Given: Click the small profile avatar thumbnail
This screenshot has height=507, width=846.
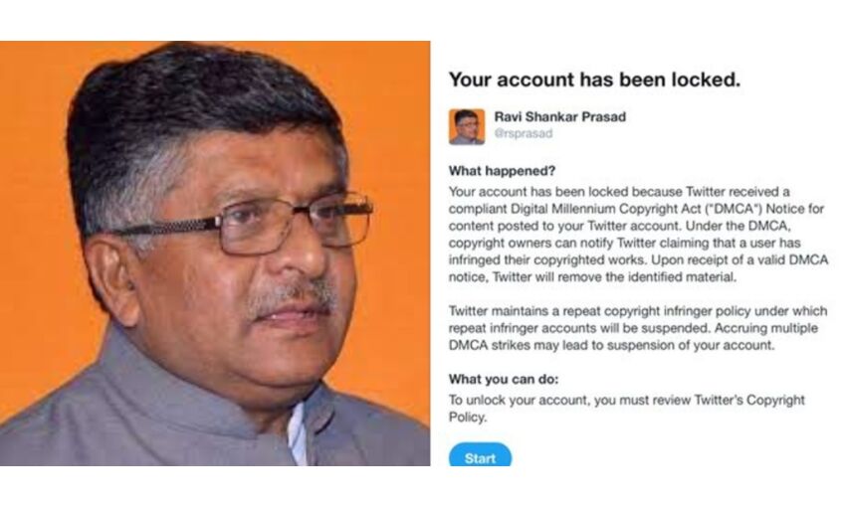Looking at the screenshot, I should [466, 126].
